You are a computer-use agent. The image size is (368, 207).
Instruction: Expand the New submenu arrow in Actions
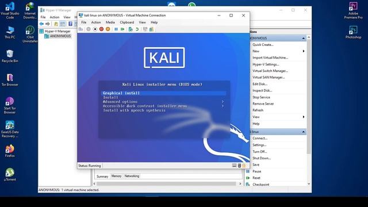point(304,51)
